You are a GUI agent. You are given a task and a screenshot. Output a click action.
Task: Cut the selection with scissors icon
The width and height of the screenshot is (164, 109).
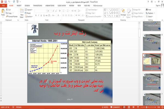pos(8,10)
